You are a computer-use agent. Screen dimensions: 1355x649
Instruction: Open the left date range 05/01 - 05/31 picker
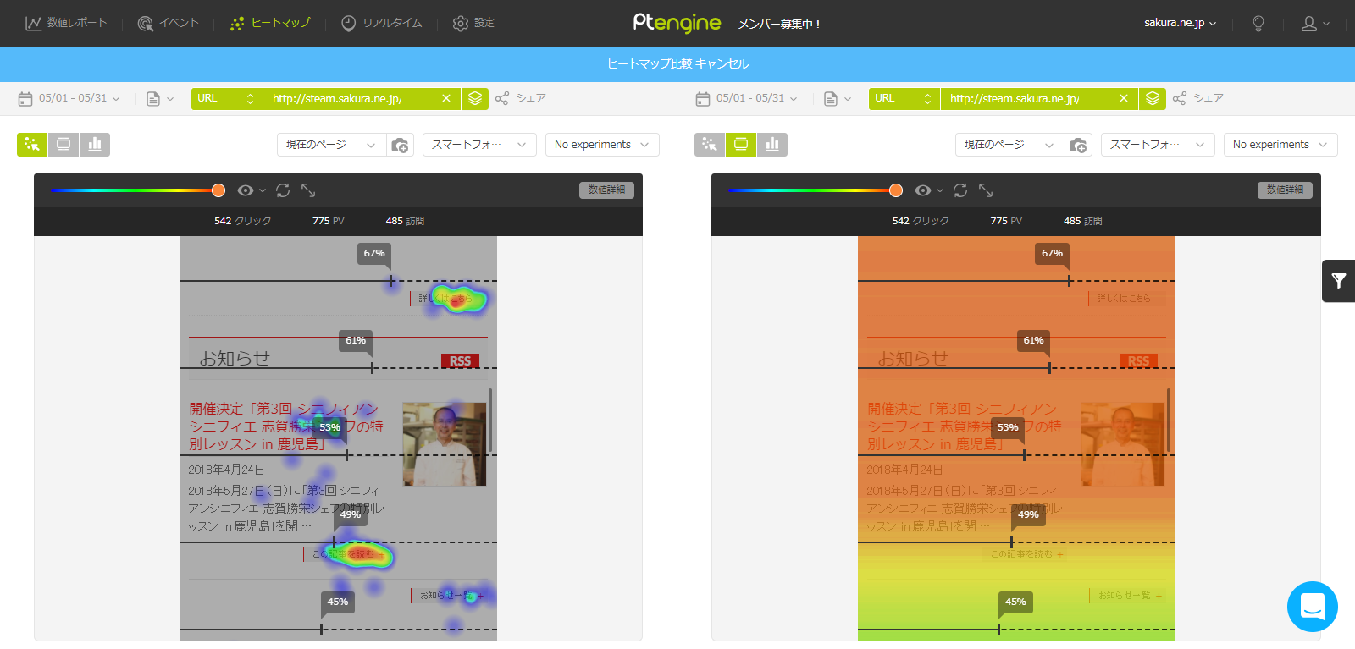pyautogui.click(x=69, y=99)
